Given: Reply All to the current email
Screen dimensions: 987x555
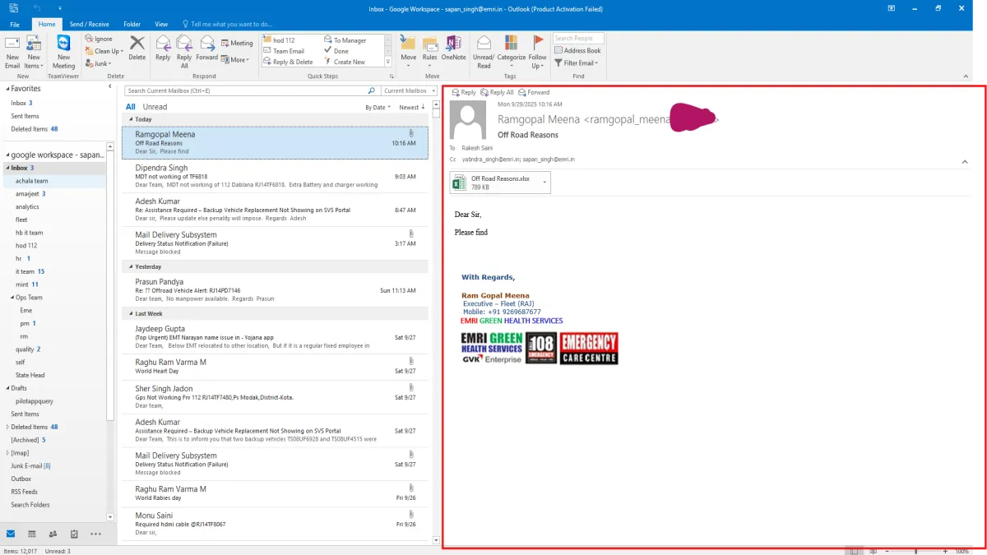Looking at the screenshot, I should click(x=183, y=51).
